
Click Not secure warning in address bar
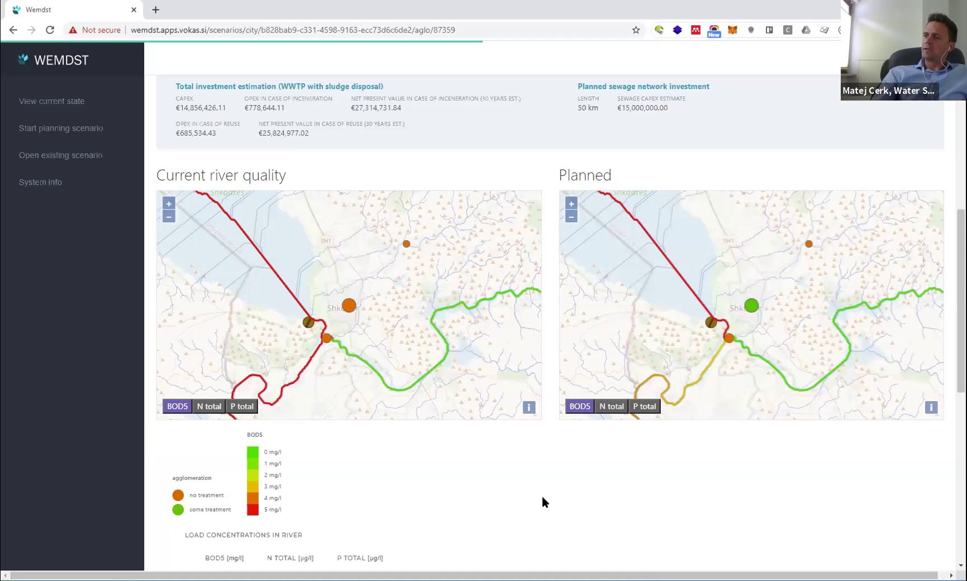click(x=95, y=30)
